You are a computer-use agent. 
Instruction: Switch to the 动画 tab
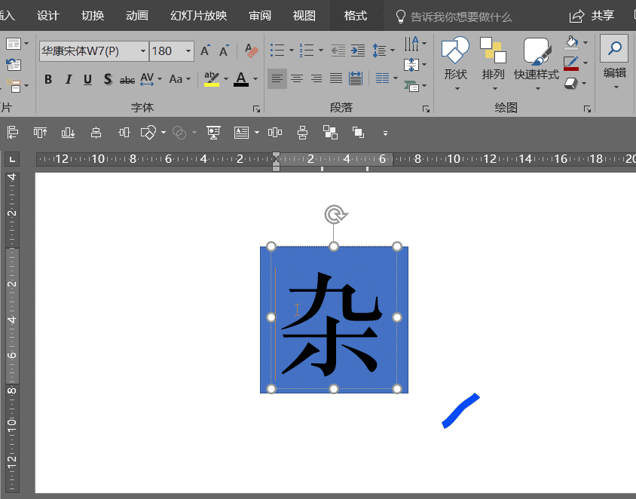point(137,16)
